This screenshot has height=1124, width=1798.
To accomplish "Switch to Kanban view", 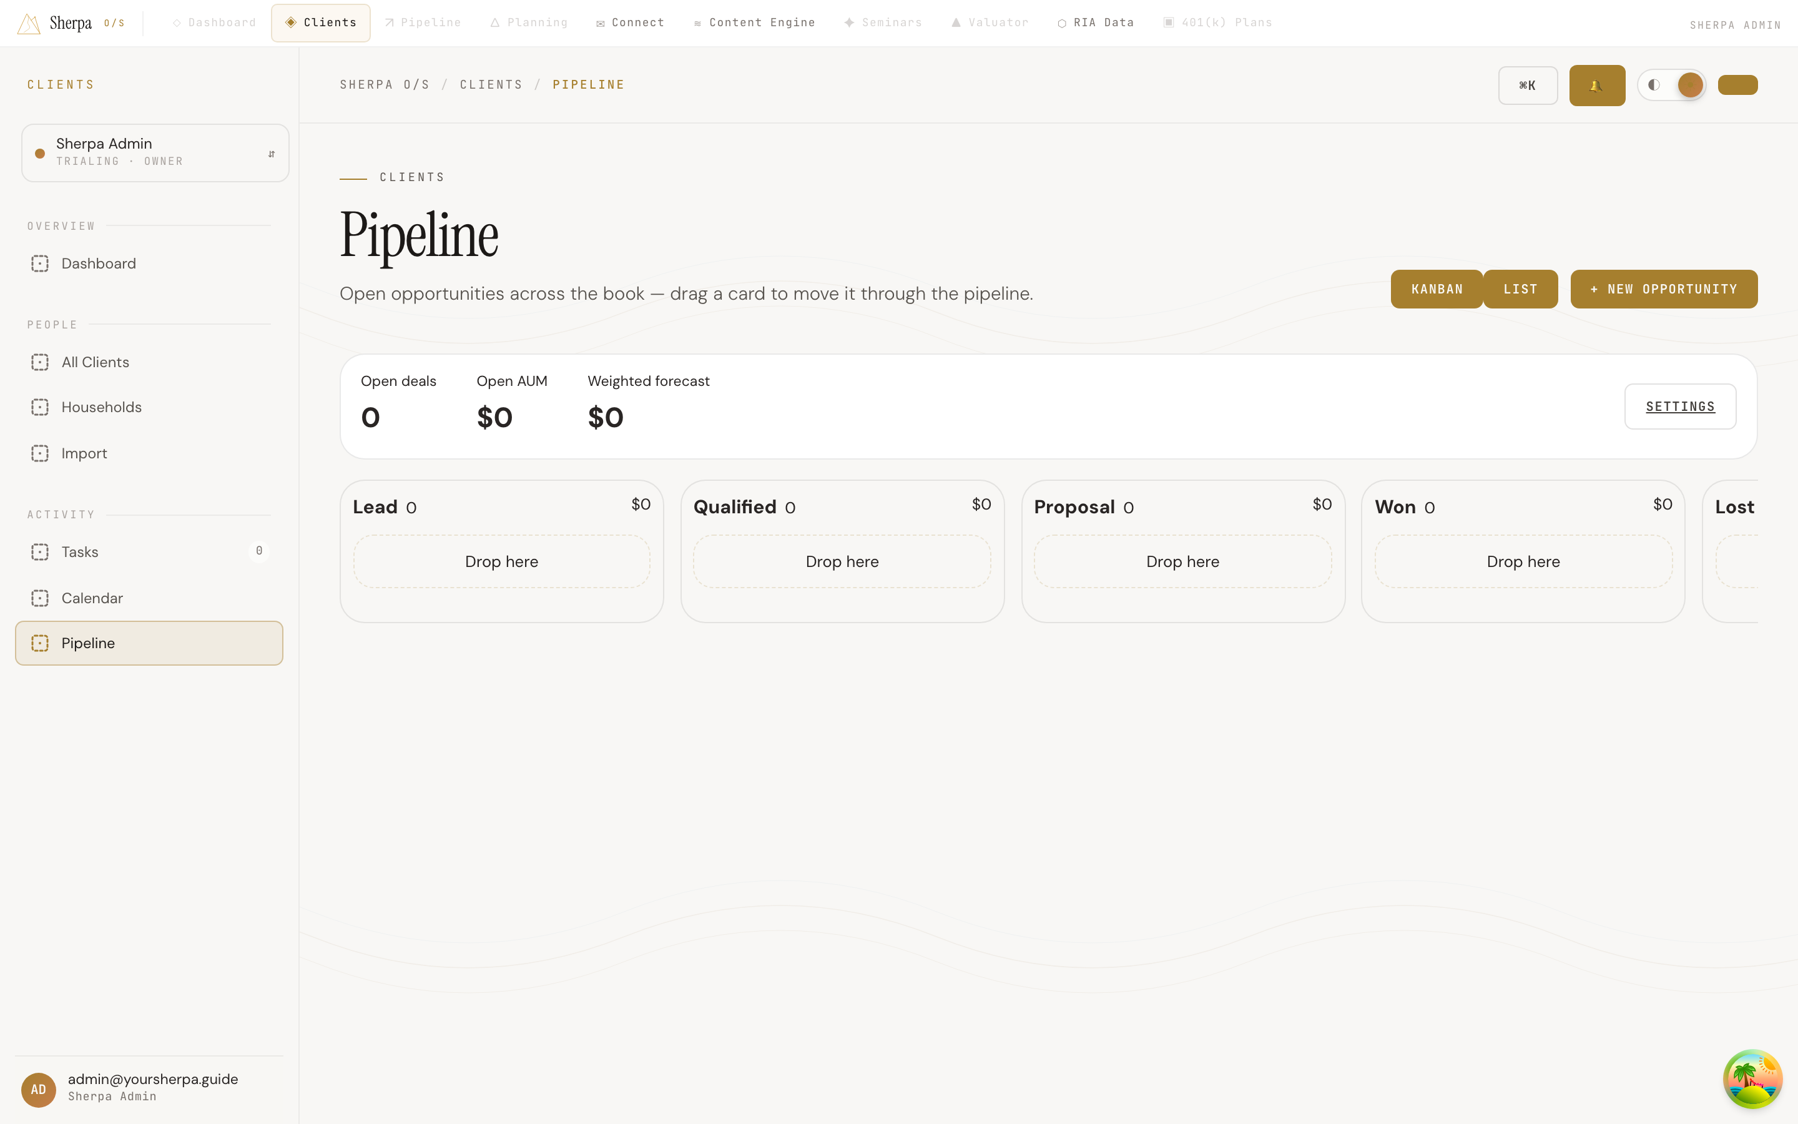I will (x=1437, y=289).
